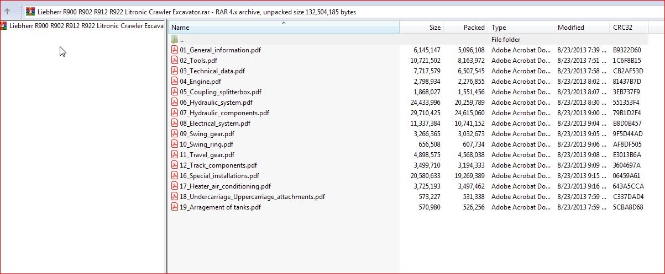Select file name 18_Undercarriage_Uppercarriage_attachments.pdf
665x274 pixels.
point(253,197)
